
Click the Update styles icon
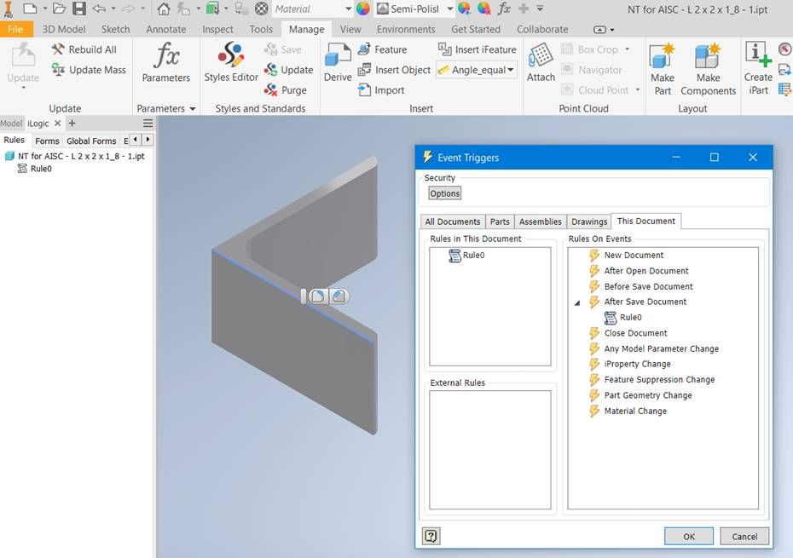tap(270, 70)
